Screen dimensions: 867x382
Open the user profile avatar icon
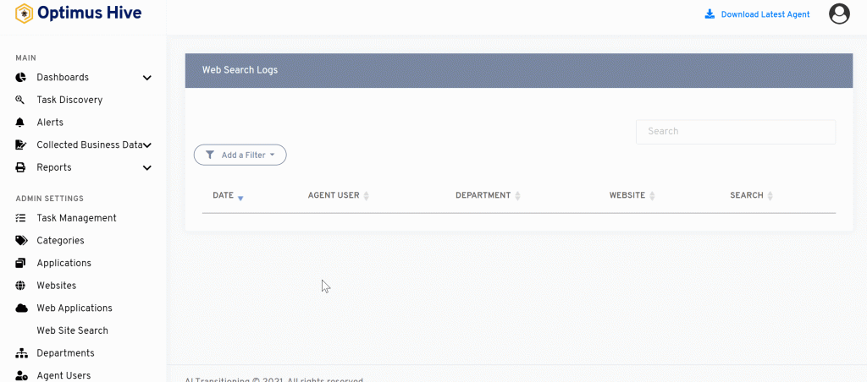click(x=839, y=14)
